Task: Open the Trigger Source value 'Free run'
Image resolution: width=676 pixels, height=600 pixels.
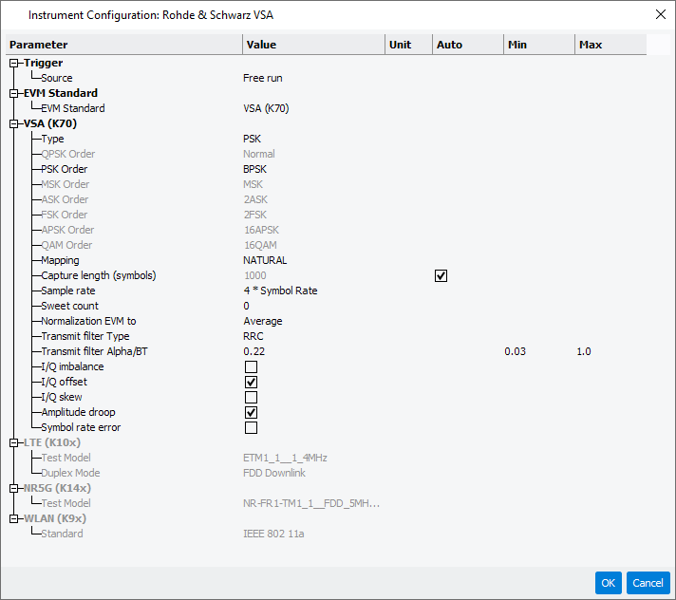Action: point(263,78)
